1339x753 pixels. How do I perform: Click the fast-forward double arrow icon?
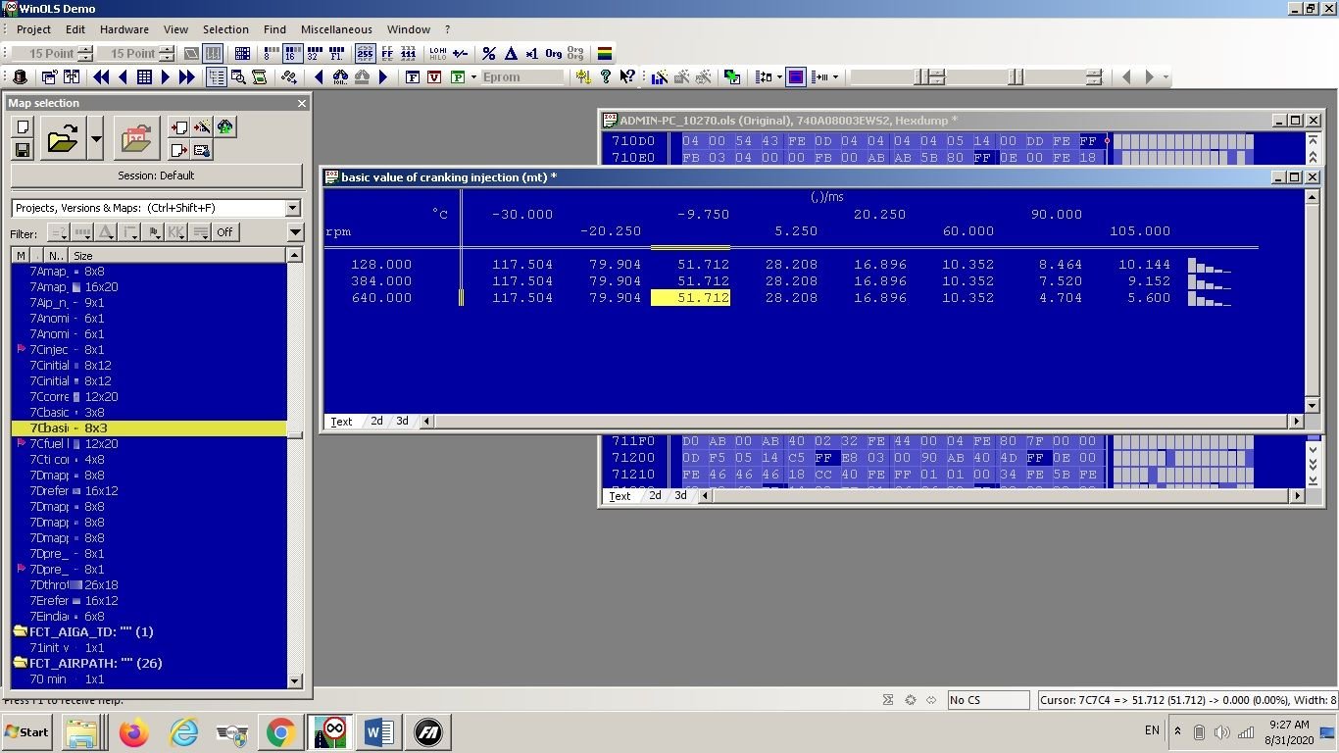click(x=187, y=76)
